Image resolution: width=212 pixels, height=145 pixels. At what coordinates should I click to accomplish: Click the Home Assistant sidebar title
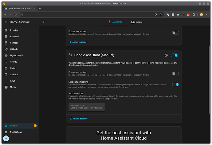click(x=20, y=22)
